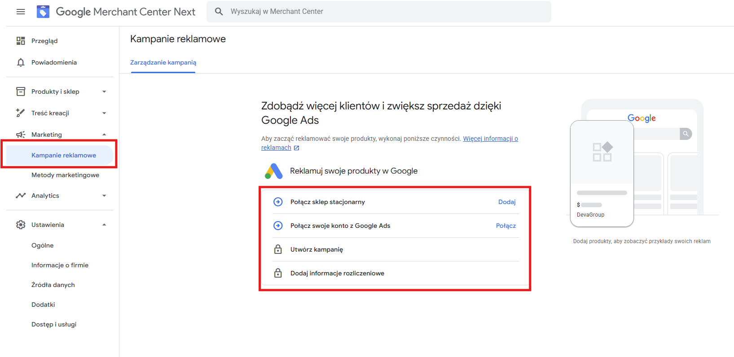Click the Ustawienia gear icon
Image resolution: width=734 pixels, height=357 pixels.
21,225
